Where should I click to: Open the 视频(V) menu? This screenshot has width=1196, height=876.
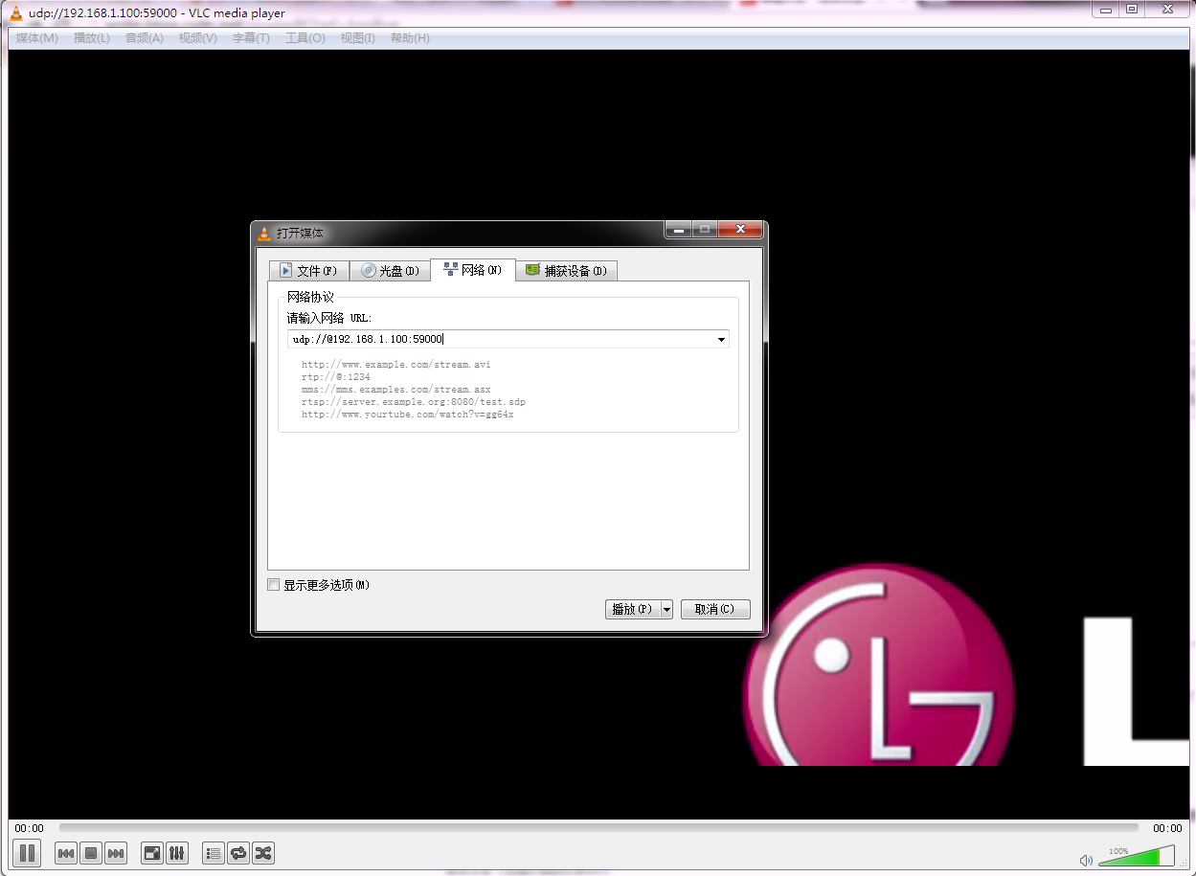(197, 38)
